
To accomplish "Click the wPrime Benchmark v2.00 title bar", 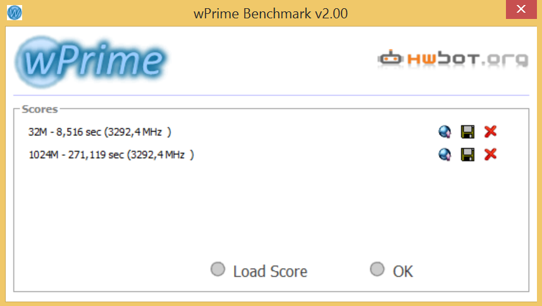I will pos(271,13).
